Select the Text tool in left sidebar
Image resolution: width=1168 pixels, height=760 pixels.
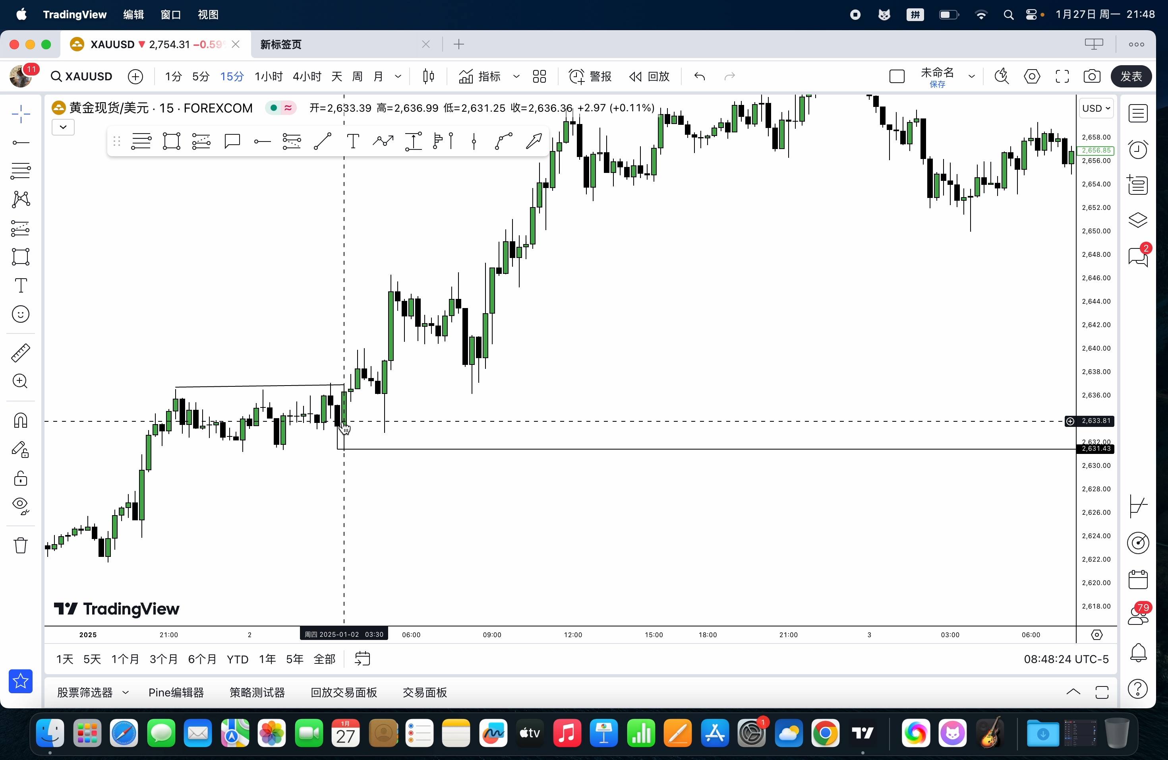click(21, 285)
